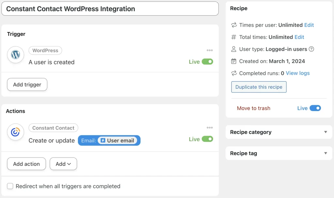Image resolution: width=334 pixels, height=198 pixels.
Task: Click the Constant Contact integration icon
Action: pyautogui.click(x=15, y=132)
